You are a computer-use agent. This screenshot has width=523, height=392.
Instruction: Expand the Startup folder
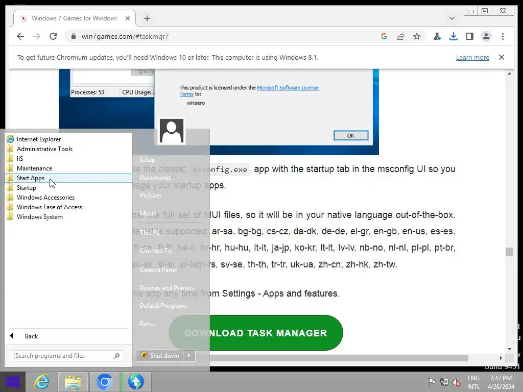pos(68,187)
